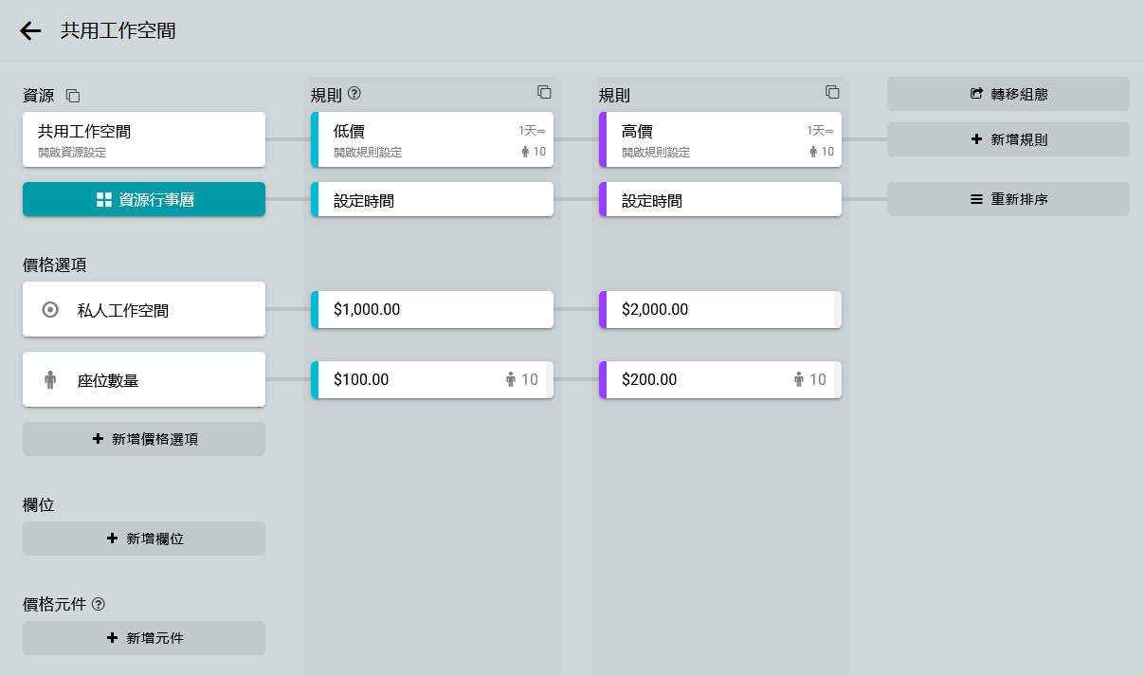Open the 共用工作空間 resource settings card

click(144, 139)
